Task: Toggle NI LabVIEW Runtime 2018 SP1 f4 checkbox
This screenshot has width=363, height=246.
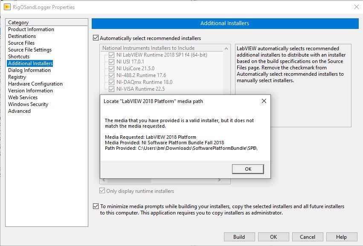Action: [x=111, y=55]
